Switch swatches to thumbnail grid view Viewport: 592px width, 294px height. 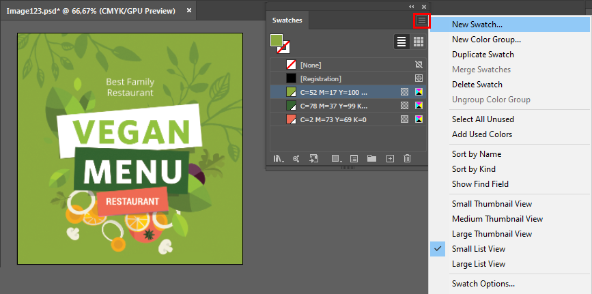(x=419, y=42)
